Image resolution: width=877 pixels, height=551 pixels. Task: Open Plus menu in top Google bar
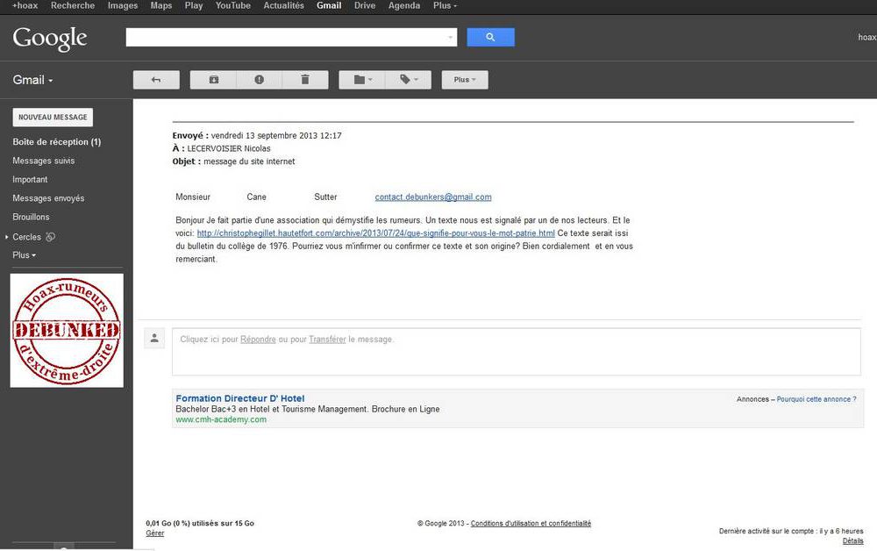point(445,5)
